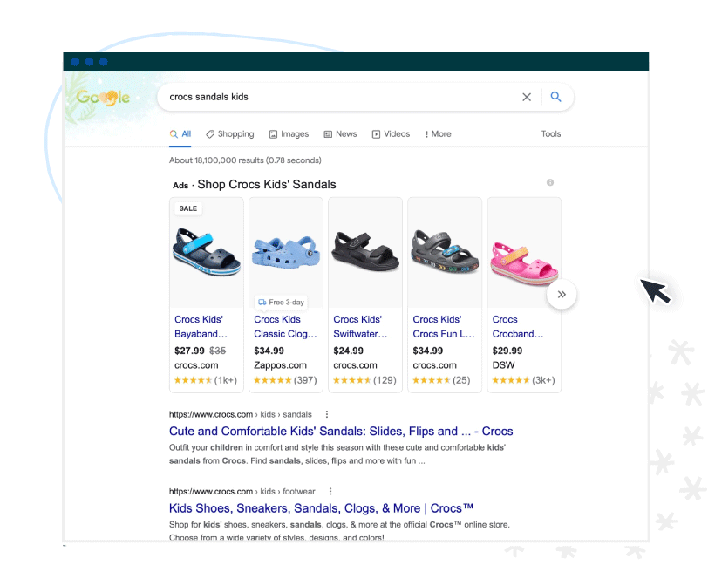Click the light blue Classic Clog image
Viewport: 715px width, 572px height.
[286, 252]
